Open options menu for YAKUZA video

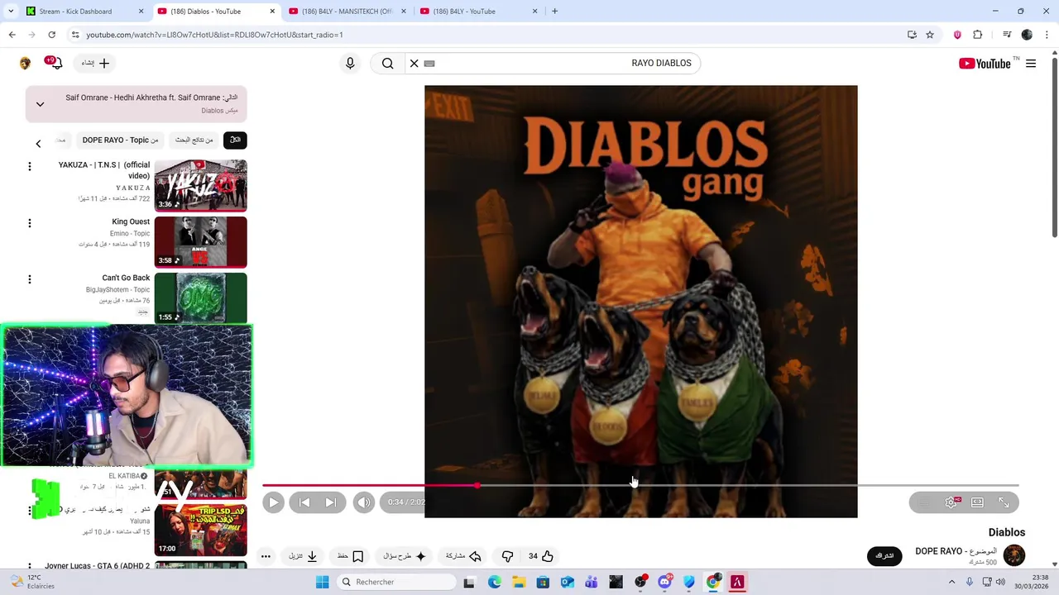30,167
